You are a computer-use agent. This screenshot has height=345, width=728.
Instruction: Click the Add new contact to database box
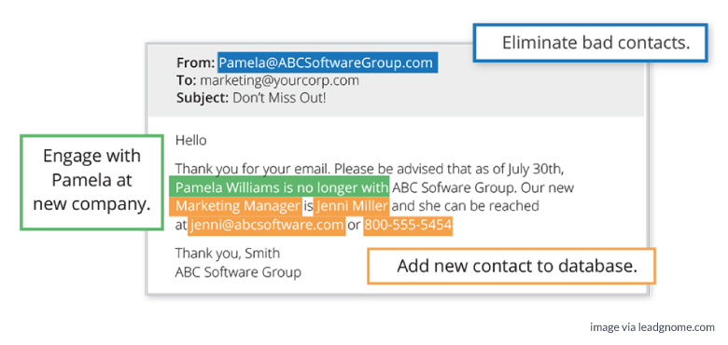(x=511, y=266)
